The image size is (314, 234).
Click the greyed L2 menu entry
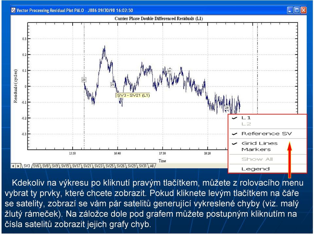click(x=268, y=124)
